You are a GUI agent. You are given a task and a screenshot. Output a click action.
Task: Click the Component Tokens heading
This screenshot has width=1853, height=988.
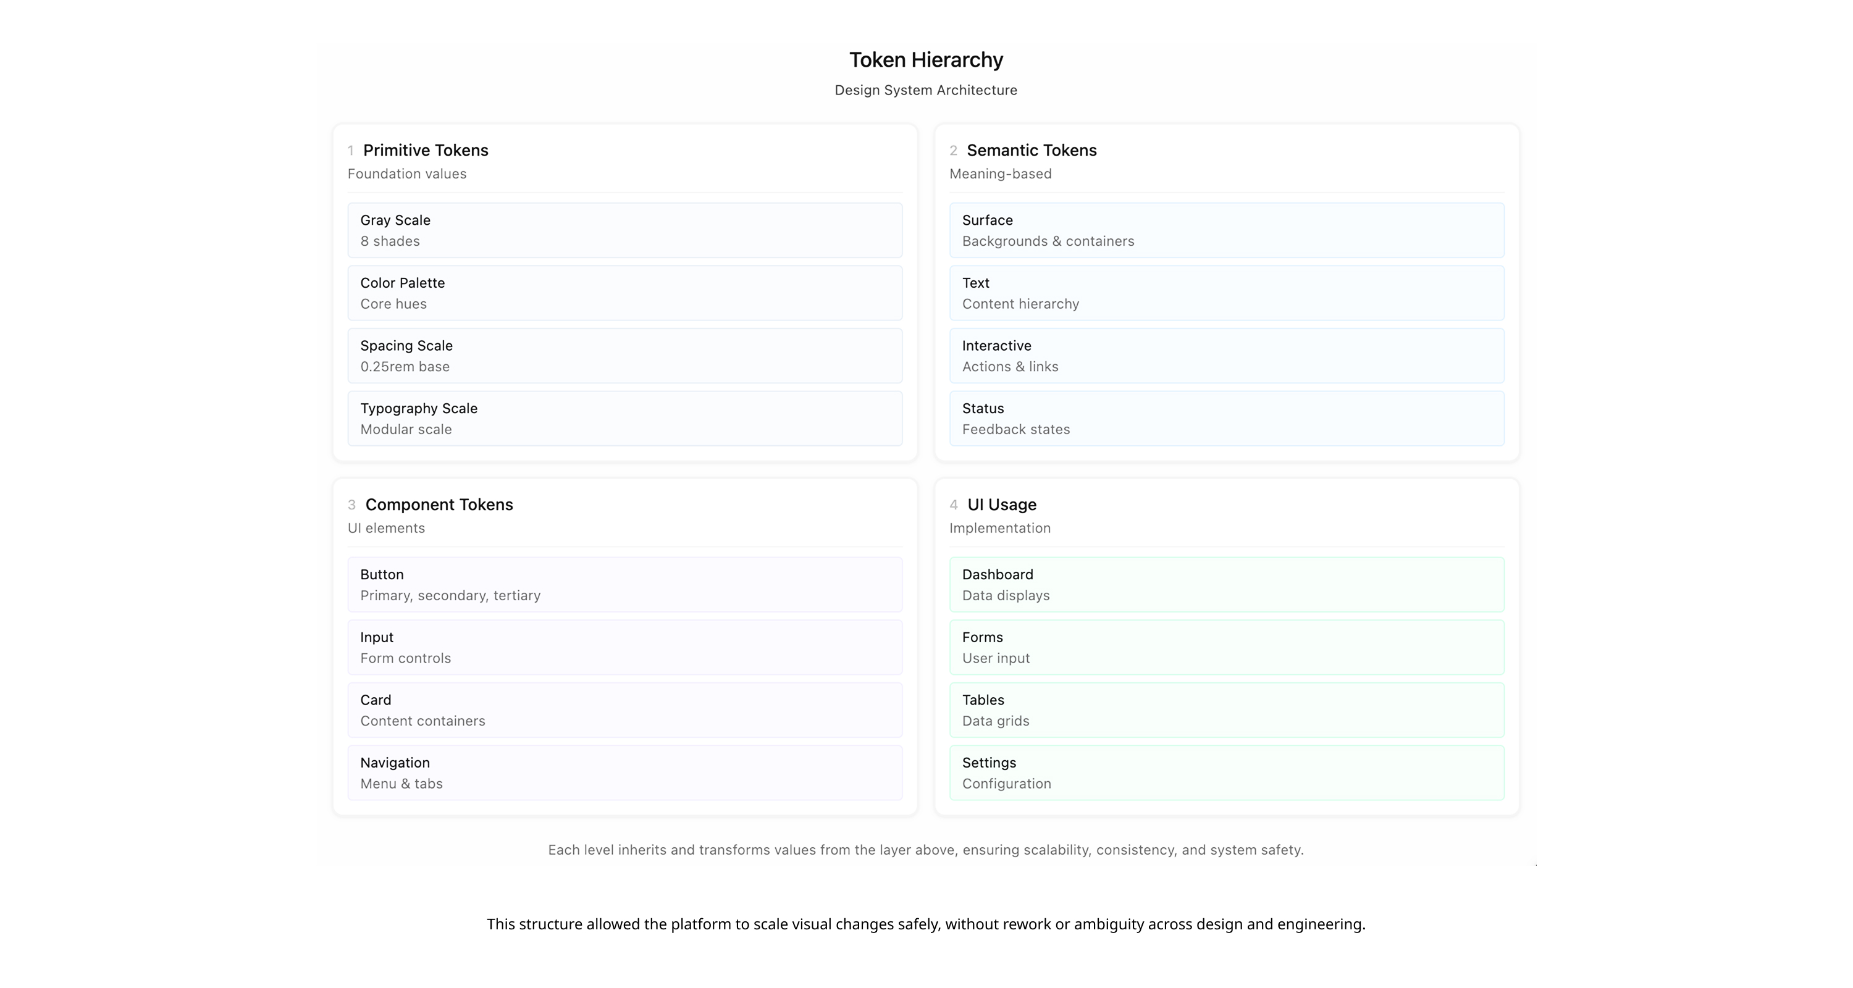pyautogui.click(x=439, y=504)
